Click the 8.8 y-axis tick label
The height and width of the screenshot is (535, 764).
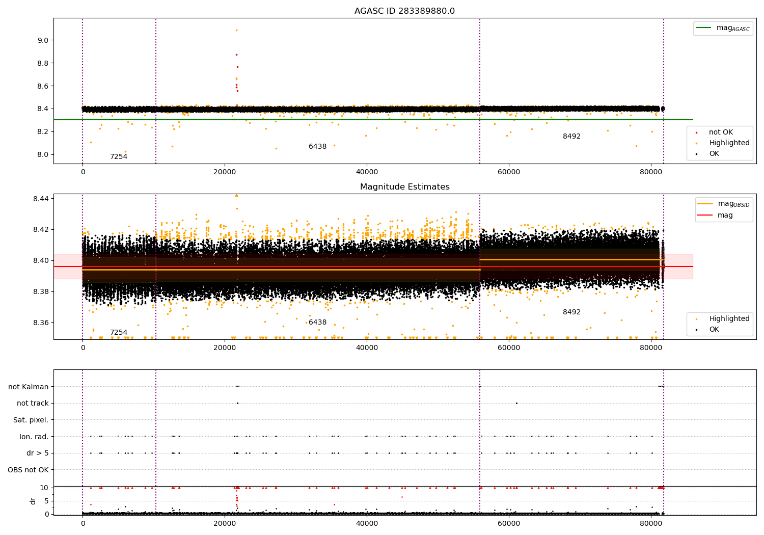pos(43,63)
